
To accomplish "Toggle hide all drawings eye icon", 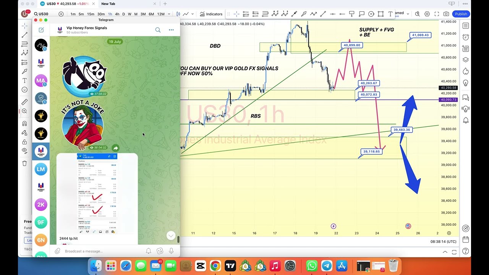I will coord(24,151).
